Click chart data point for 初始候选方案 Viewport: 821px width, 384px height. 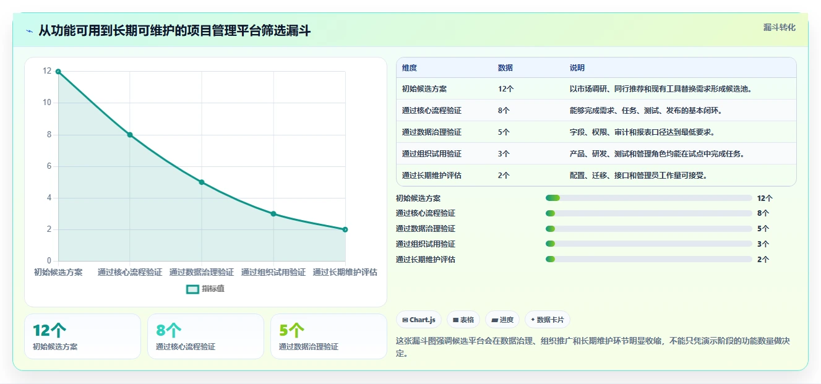click(58, 71)
